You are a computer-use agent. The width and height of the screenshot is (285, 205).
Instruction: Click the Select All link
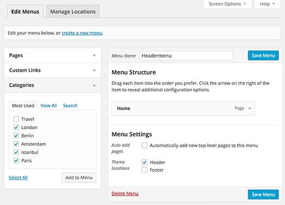pos(18,178)
